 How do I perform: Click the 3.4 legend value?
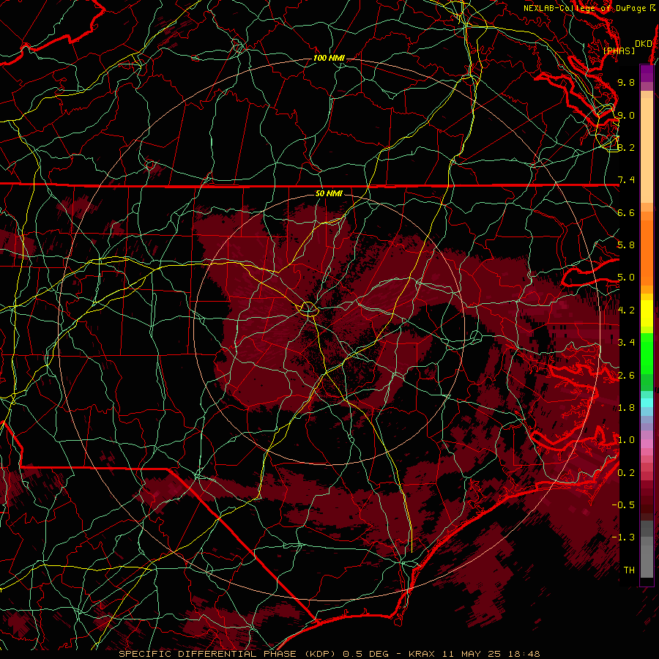(626, 343)
